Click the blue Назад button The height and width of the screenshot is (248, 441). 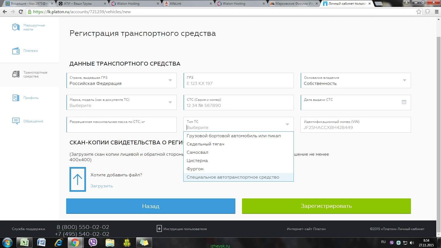[150, 206]
